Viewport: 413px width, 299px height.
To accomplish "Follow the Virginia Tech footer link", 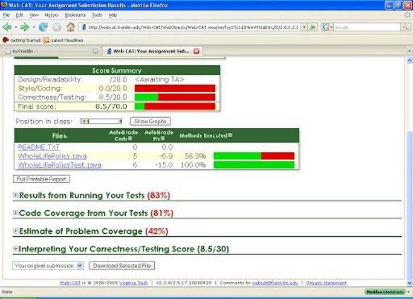I will point(134,283).
